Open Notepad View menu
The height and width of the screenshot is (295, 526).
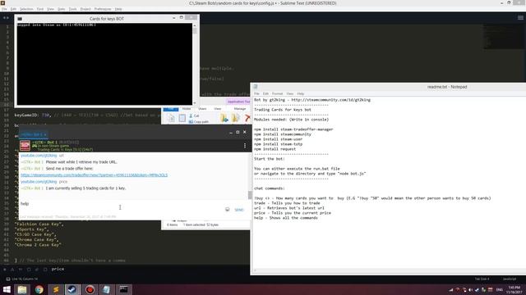pyautogui.click(x=290, y=93)
